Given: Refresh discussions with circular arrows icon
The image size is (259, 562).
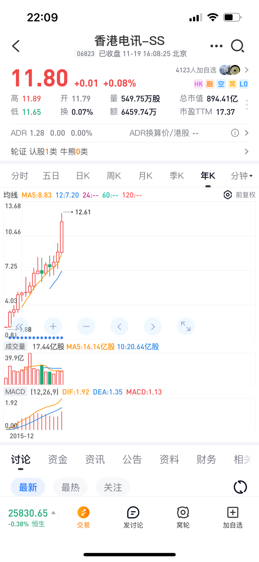Looking at the screenshot, I should 240,487.
